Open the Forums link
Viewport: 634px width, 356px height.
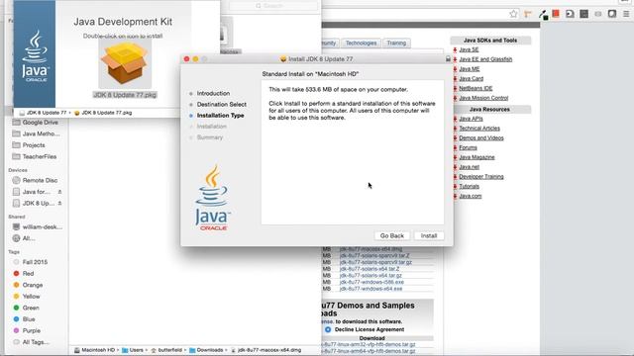click(468, 147)
